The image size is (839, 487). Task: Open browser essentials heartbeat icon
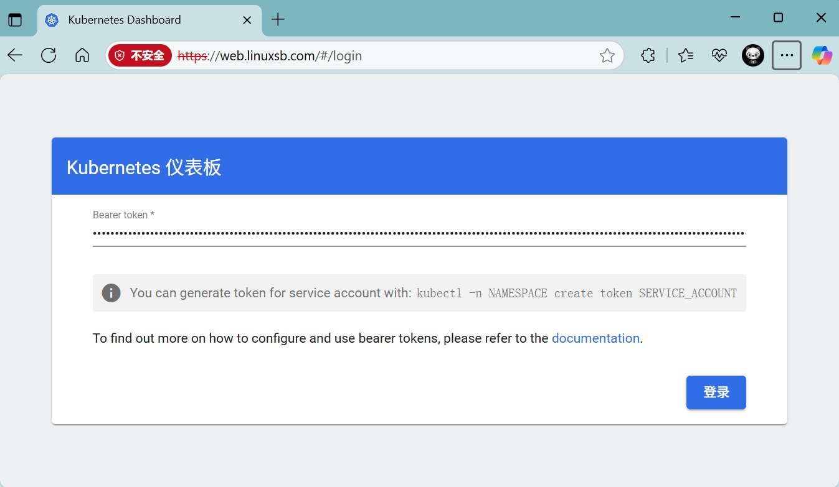click(719, 55)
